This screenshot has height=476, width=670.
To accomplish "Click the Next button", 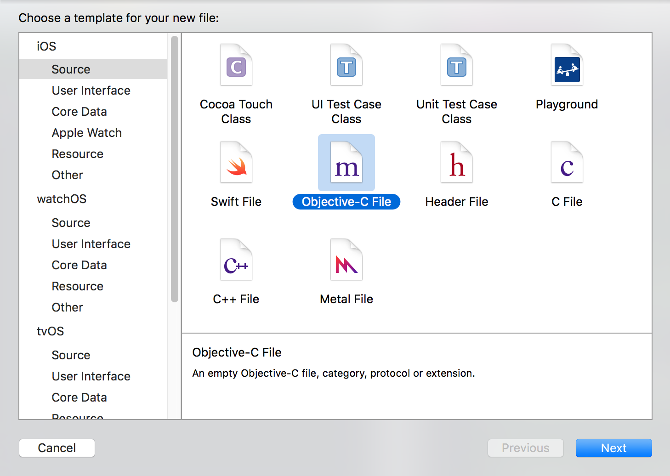I will point(613,448).
